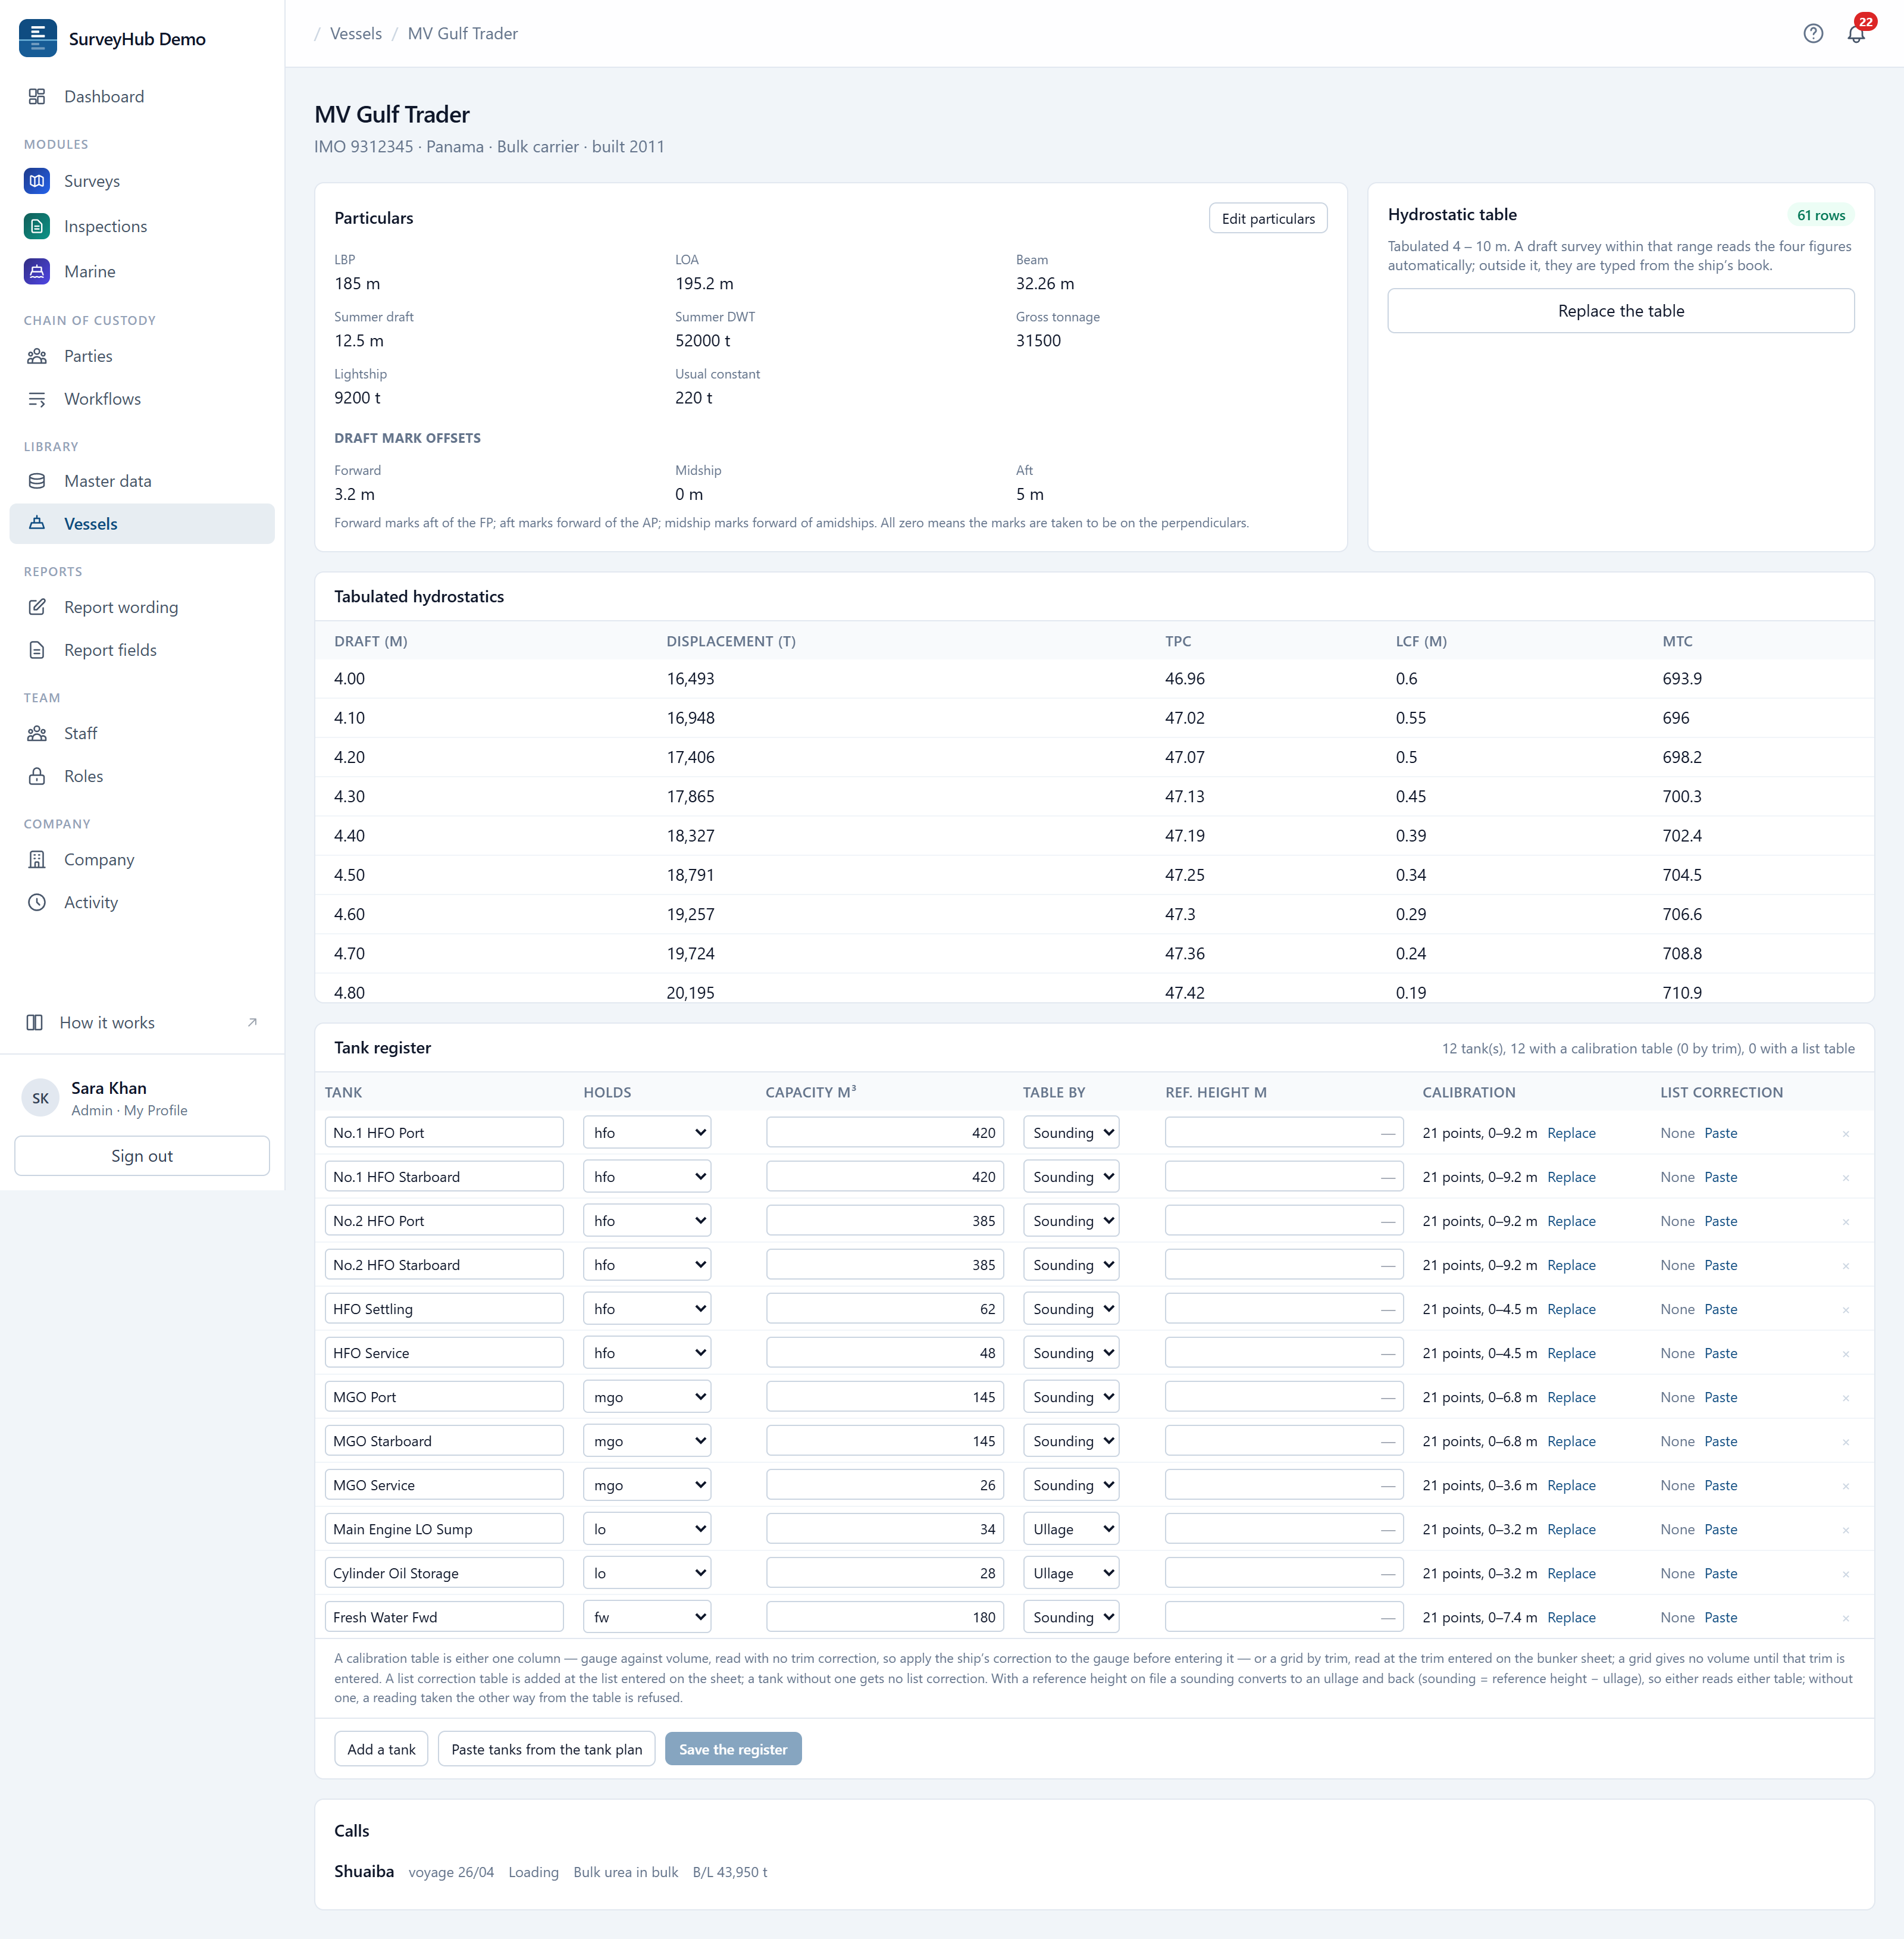The width and height of the screenshot is (1904, 1939).
Task: Click the Workflows sidebar icon
Action: pos(37,399)
